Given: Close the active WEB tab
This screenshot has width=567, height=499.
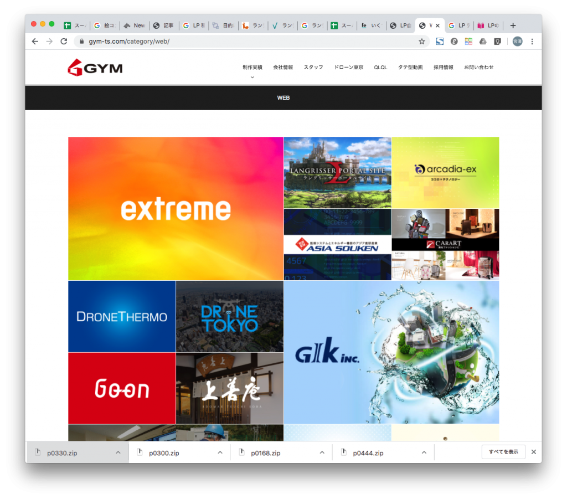Looking at the screenshot, I should tap(437, 25).
